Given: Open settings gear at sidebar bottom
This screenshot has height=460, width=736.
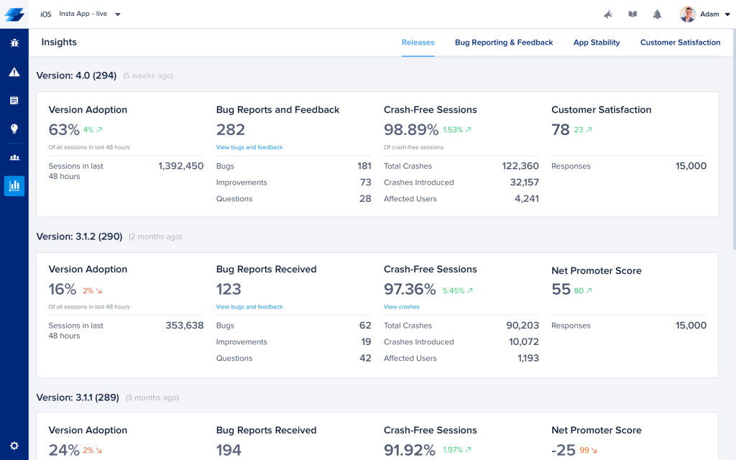Looking at the screenshot, I should 14,446.
